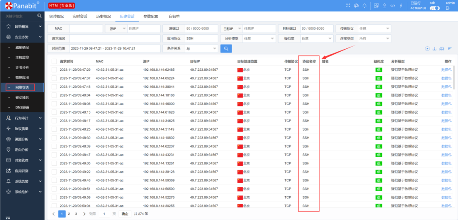Open the code console icon in header
458x220 pixels.
(x=393, y=6)
